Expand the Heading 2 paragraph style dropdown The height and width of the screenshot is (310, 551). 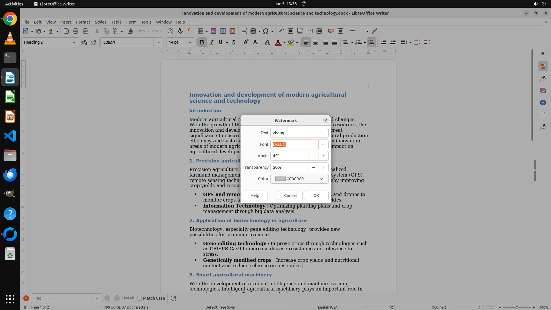[x=74, y=42]
